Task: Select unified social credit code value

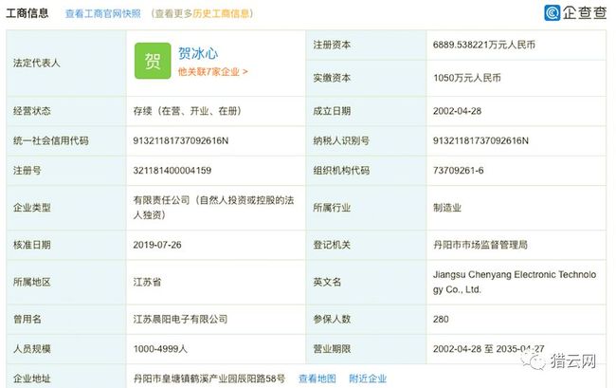Action: point(181,140)
